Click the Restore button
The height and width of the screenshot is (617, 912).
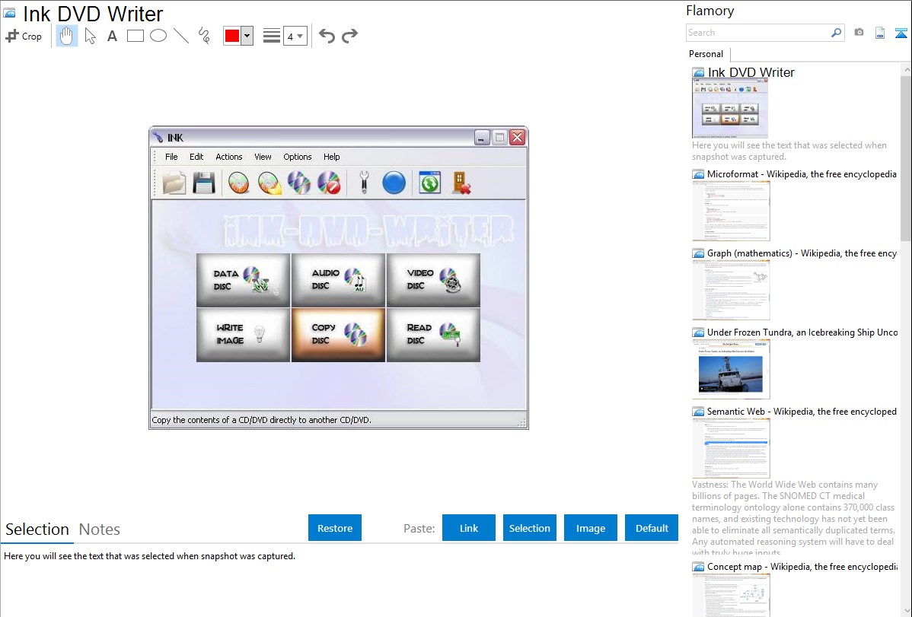pos(335,528)
